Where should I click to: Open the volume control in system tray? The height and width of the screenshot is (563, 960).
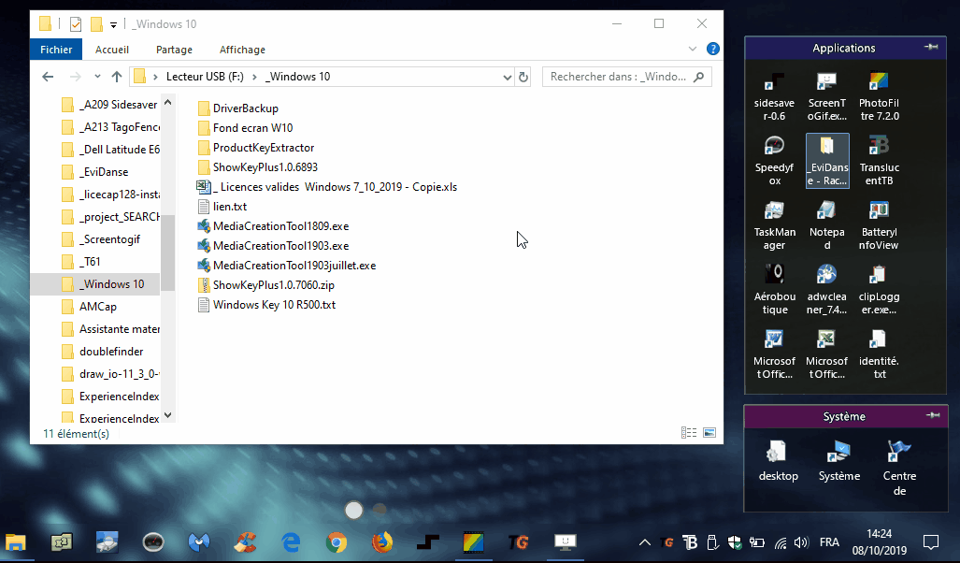pos(801,542)
